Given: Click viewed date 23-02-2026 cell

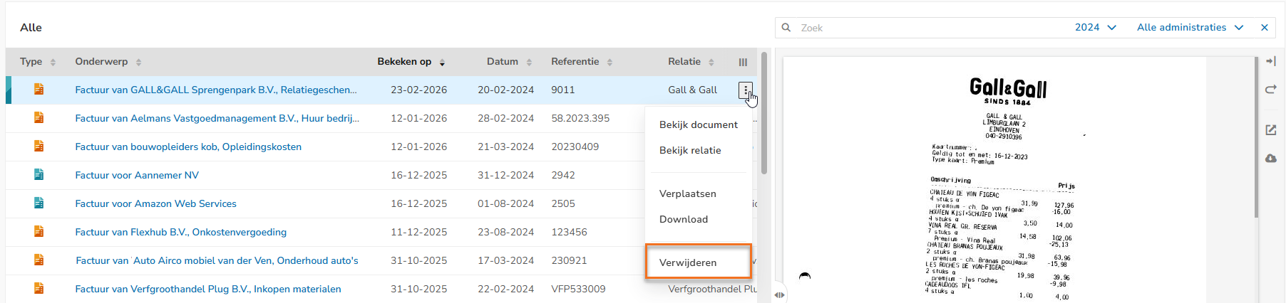Looking at the screenshot, I should pyautogui.click(x=419, y=90).
